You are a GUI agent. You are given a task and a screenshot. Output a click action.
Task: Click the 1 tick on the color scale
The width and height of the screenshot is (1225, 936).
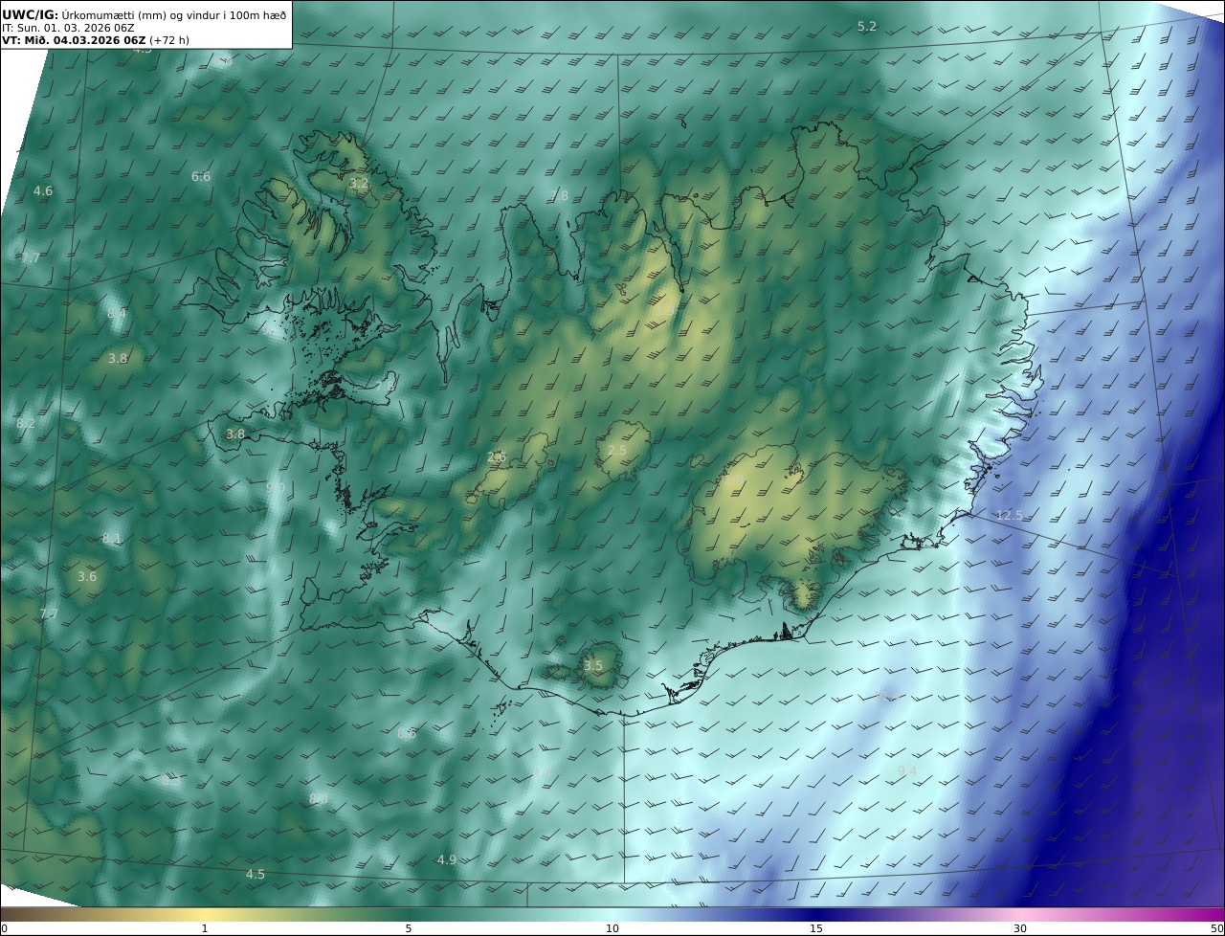[205, 928]
